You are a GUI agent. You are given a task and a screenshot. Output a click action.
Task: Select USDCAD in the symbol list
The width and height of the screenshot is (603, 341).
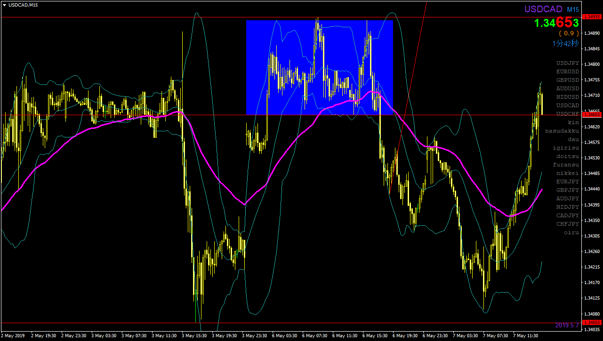coord(568,105)
